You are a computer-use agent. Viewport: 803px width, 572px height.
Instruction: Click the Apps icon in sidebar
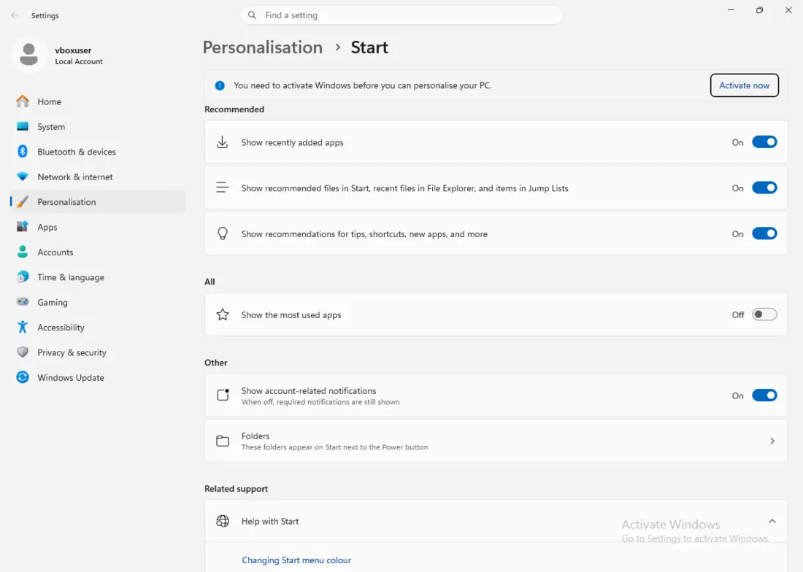pyautogui.click(x=23, y=227)
